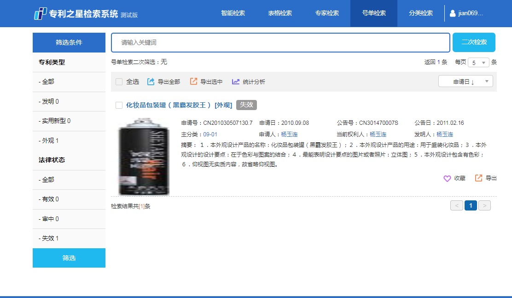Screen dimensions: 512x298
Task: Check the select all (全选) checkbox
Action: coord(119,82)
